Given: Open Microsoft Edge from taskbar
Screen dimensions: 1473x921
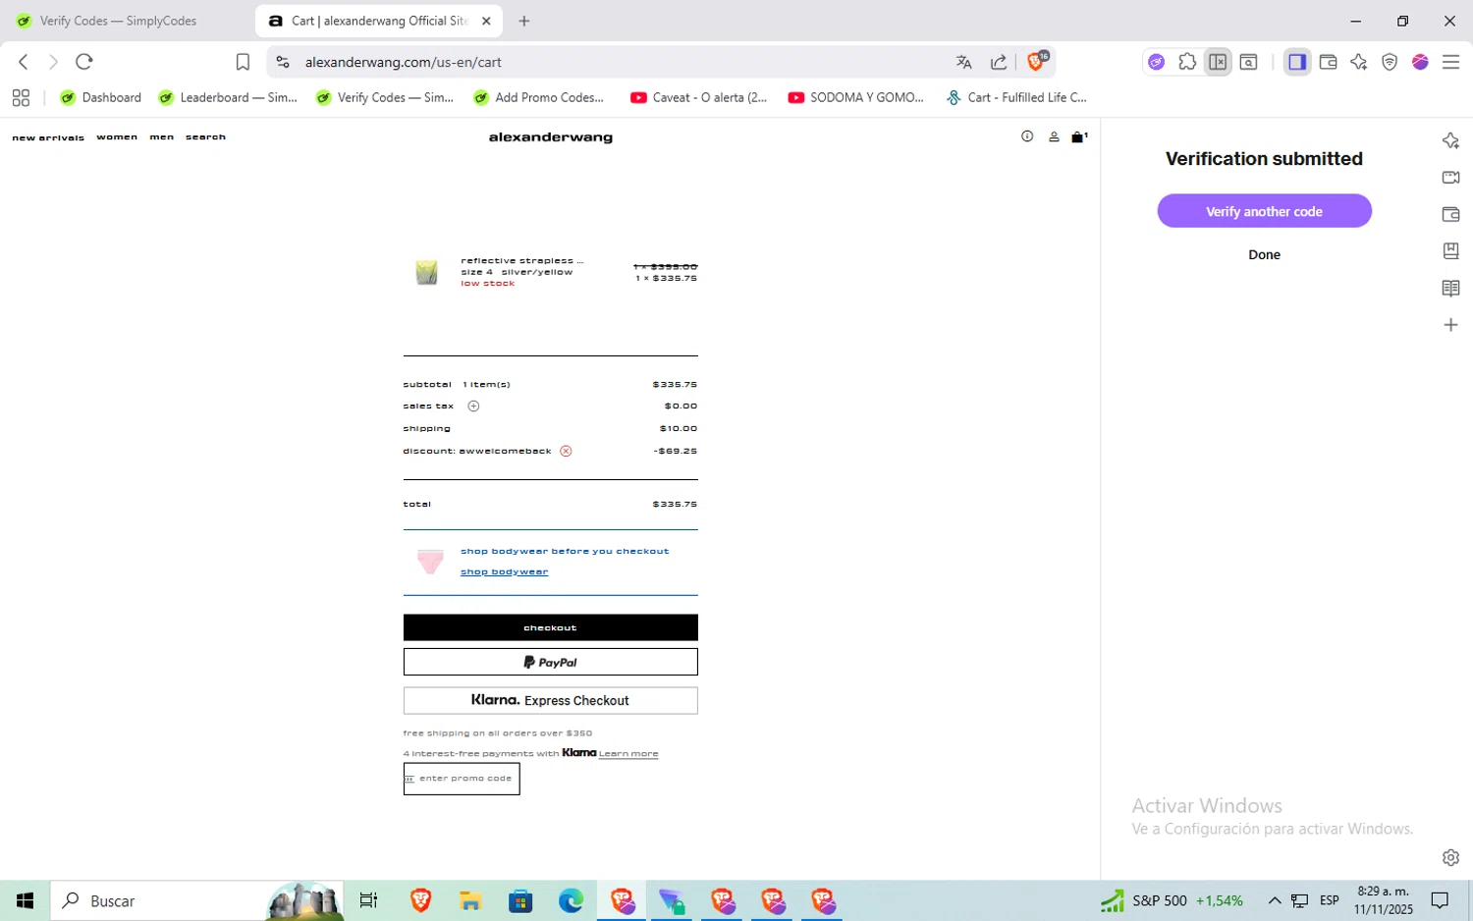Looking at the screenshot, I should click(571, 900).
